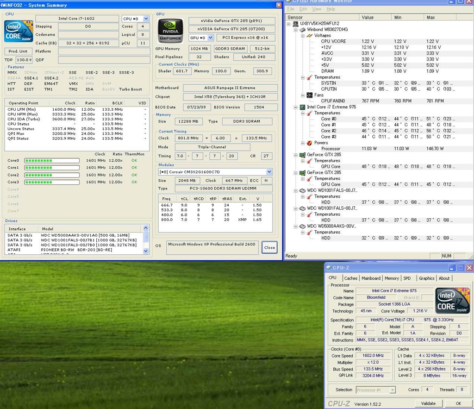Open the CPU #0 selector dropdown
Screen dimensions: 474x409
(x=146, y=19)
